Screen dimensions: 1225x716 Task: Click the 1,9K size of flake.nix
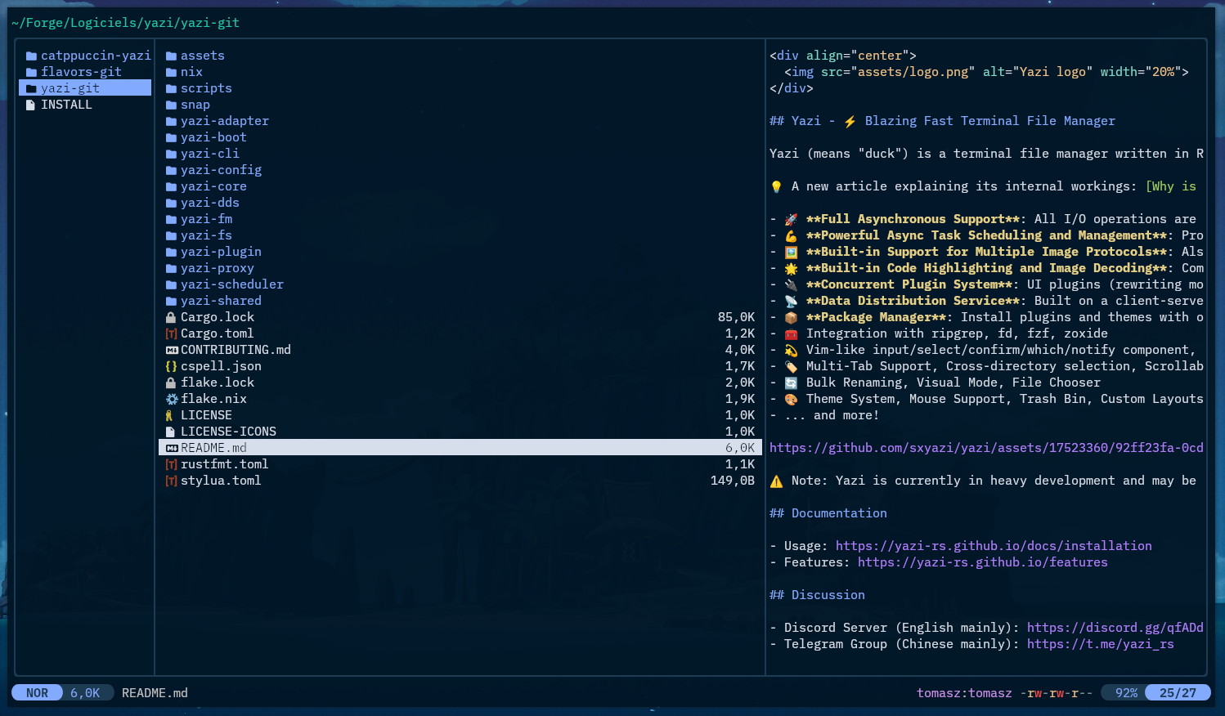tap(740, 399)
